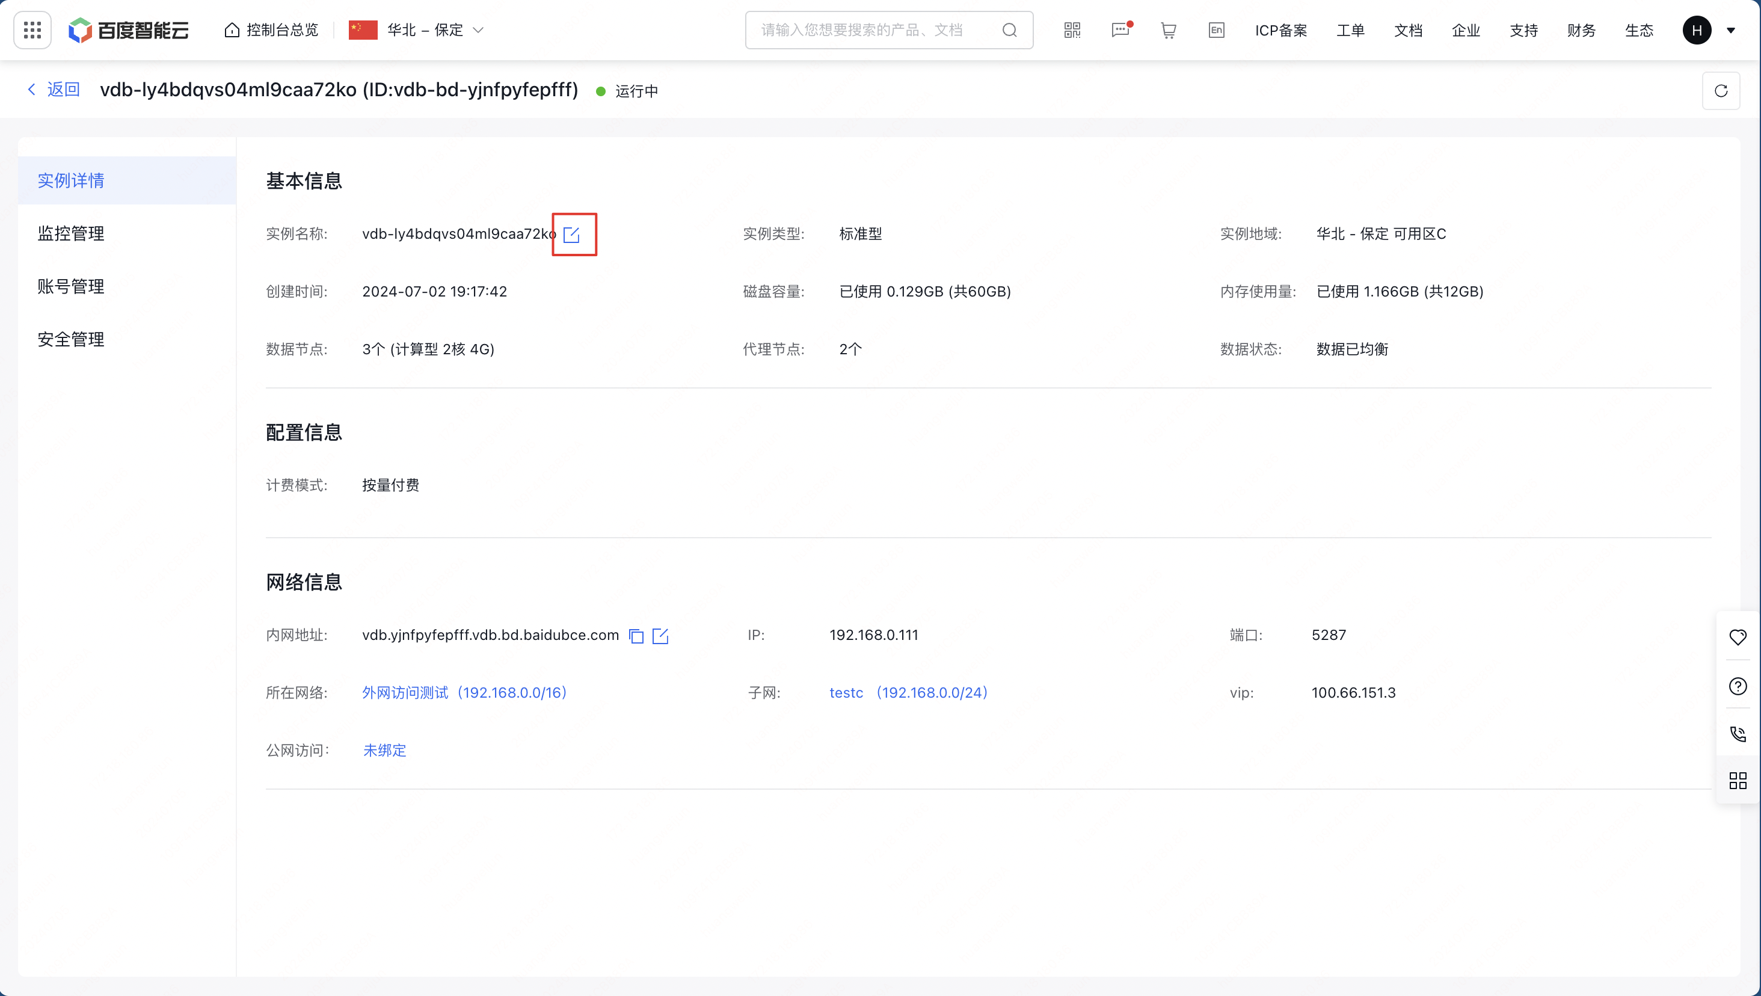Open 财务 menu item
The height and width of the screenshot is (996, 1761).
coord(1581,30)
